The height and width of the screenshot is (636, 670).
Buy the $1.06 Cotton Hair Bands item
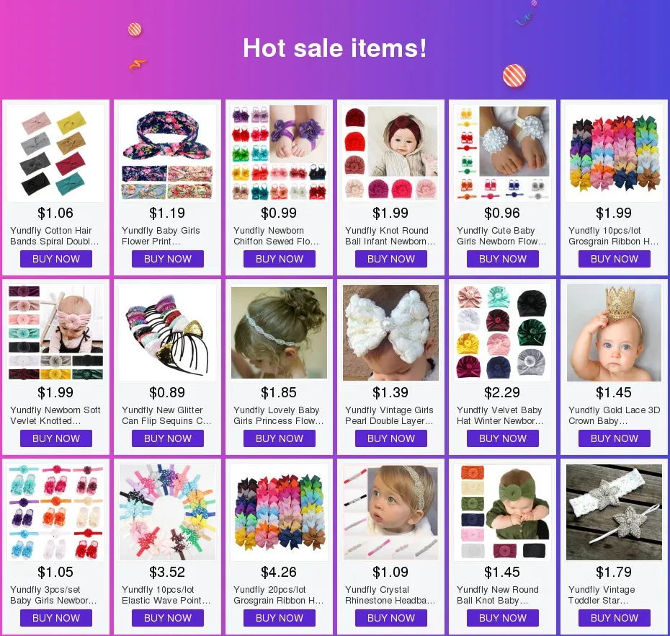tap(56, 259)
